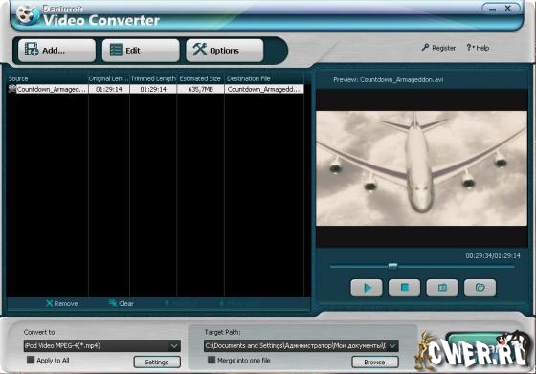This screenshot has width=536, height=374.
Task: Click the Settings button
Action: [157, 362]
